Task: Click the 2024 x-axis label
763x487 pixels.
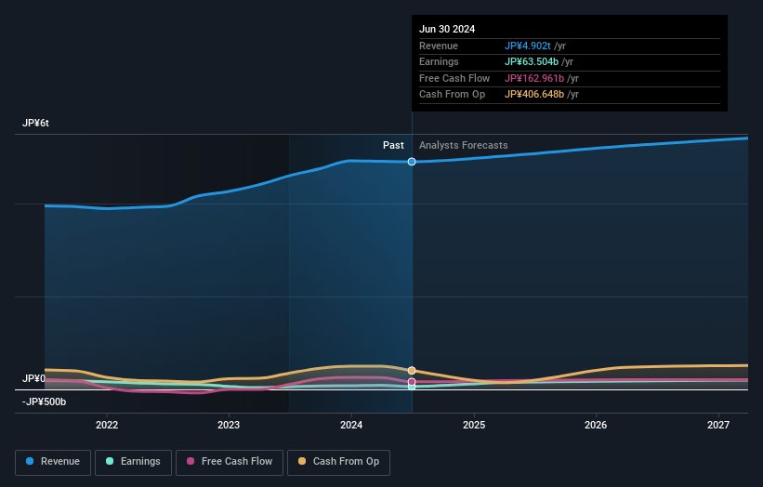Action: (x=351, y=425)
